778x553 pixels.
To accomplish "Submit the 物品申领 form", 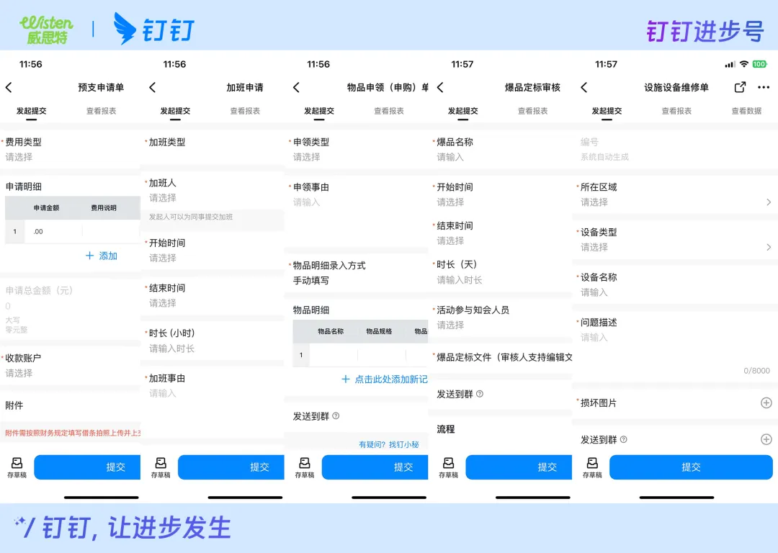I will click(375, 467).
